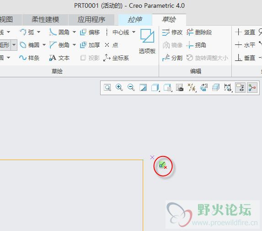Click the Editing (编辑) group label
This screenshot has width=262, height=231.
coord(196,71)
